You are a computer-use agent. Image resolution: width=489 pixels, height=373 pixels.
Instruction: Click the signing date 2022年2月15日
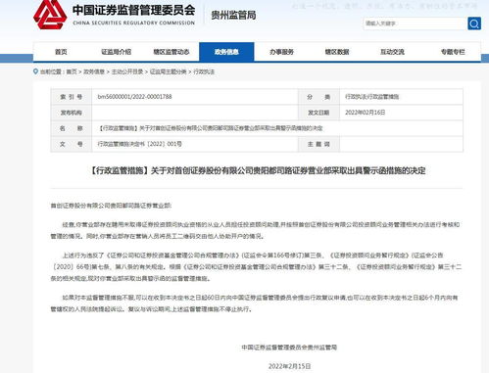coord(289,366)
